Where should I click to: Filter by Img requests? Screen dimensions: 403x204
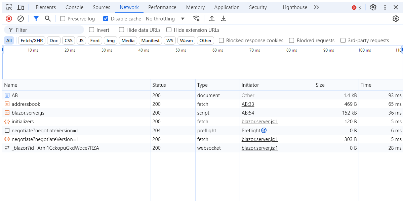tap(111, 41)
